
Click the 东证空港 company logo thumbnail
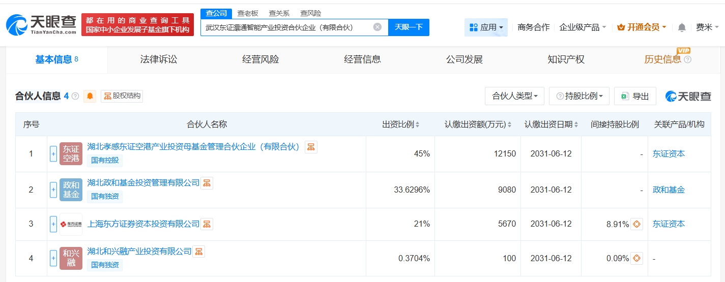(x=71, y=154)
